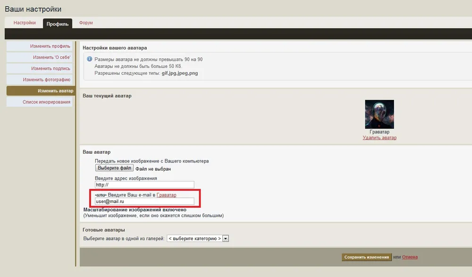Click the current avatar image thumbnail
Viewport: 472px width, 277px height.
coord(379,114)
